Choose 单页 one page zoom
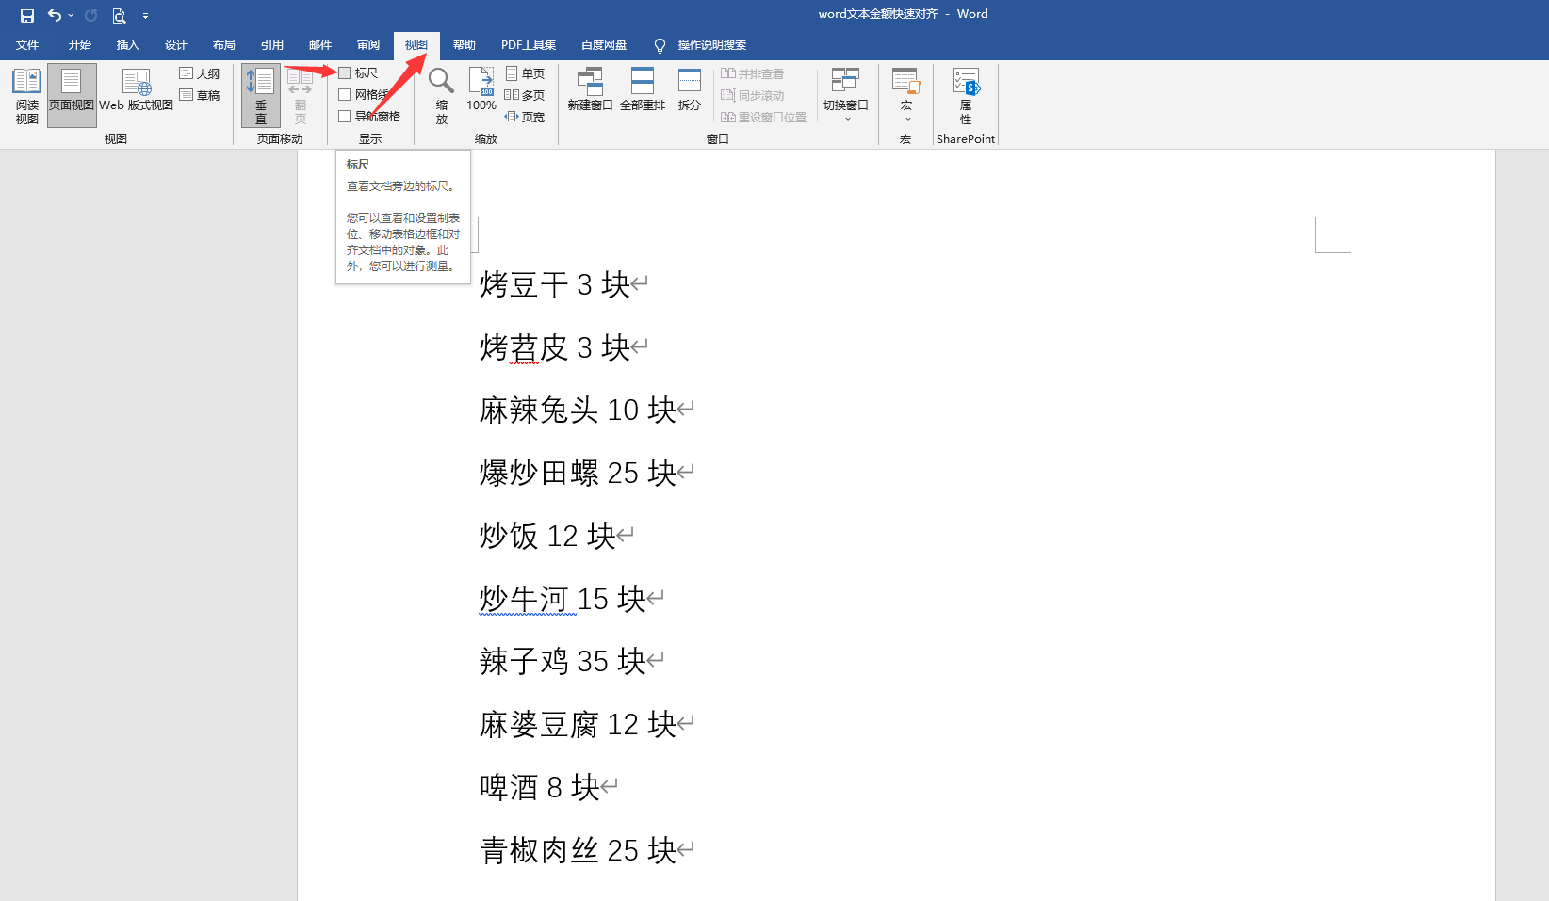 [525, 73]
